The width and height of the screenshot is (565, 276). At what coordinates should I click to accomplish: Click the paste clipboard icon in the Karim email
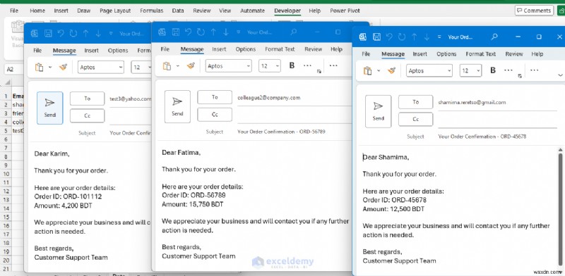pos(39,67)
